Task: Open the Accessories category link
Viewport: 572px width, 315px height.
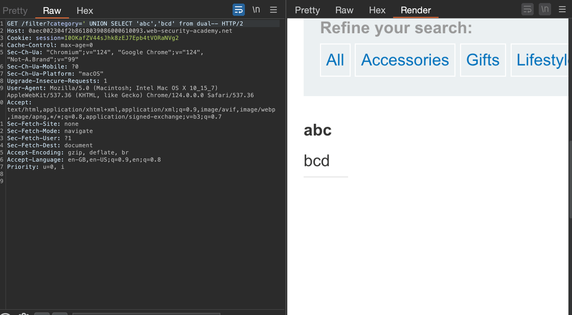Action: [x=405, y=60]
